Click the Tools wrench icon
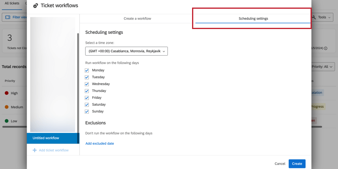This screenshot has width=338, height=169. point(314,17)
